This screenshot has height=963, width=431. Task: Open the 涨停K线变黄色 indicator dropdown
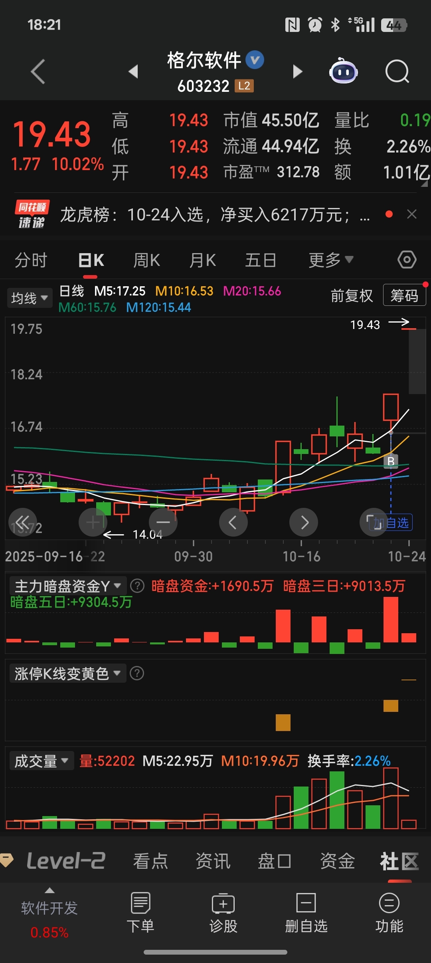[x=68, y=674]
